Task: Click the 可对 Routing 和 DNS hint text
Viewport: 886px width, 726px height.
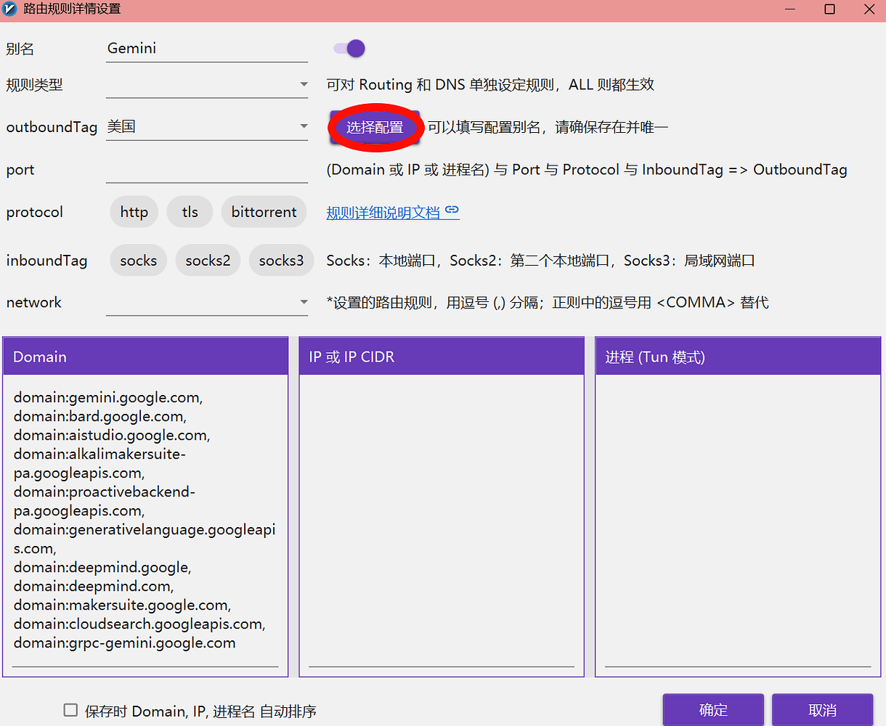Action: pyautogui.click(x=490, y=85)
